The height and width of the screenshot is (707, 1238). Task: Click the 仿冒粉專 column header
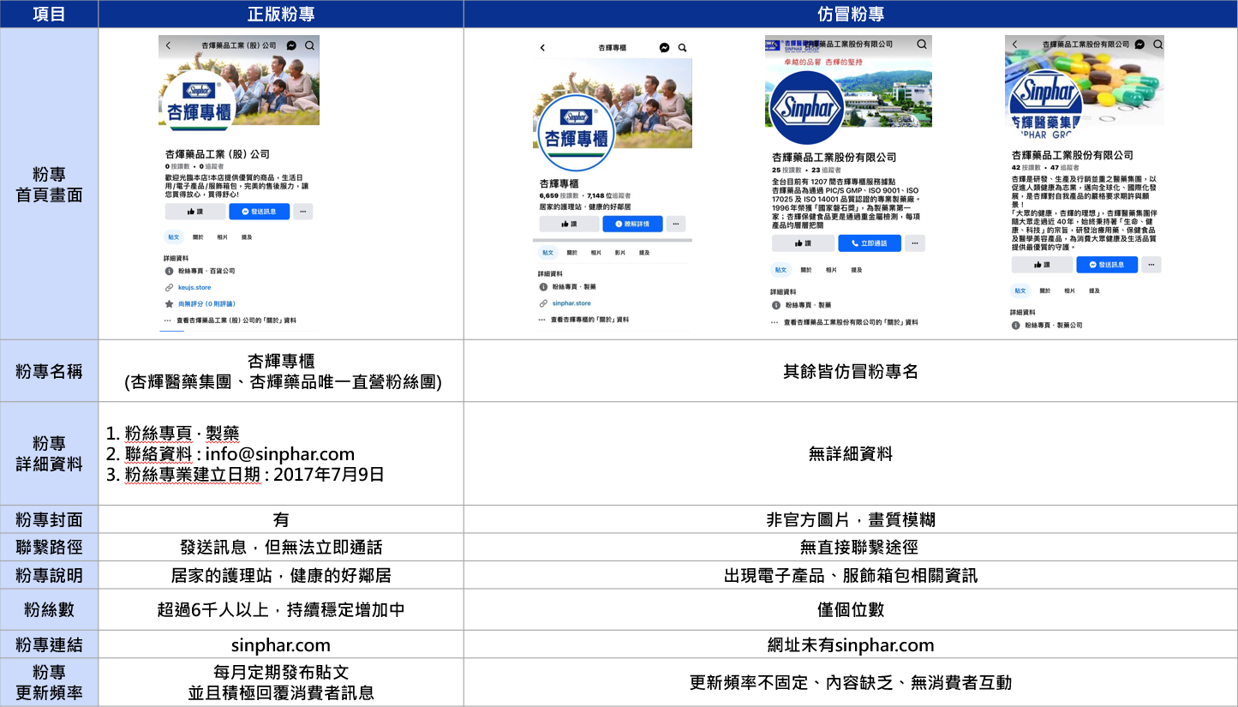pyautogui.click(x=851, y=15)
